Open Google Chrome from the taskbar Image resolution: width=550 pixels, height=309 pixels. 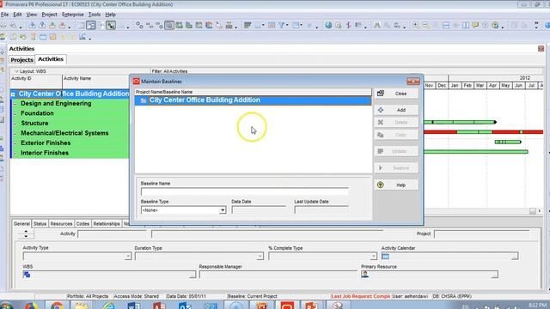57,306
